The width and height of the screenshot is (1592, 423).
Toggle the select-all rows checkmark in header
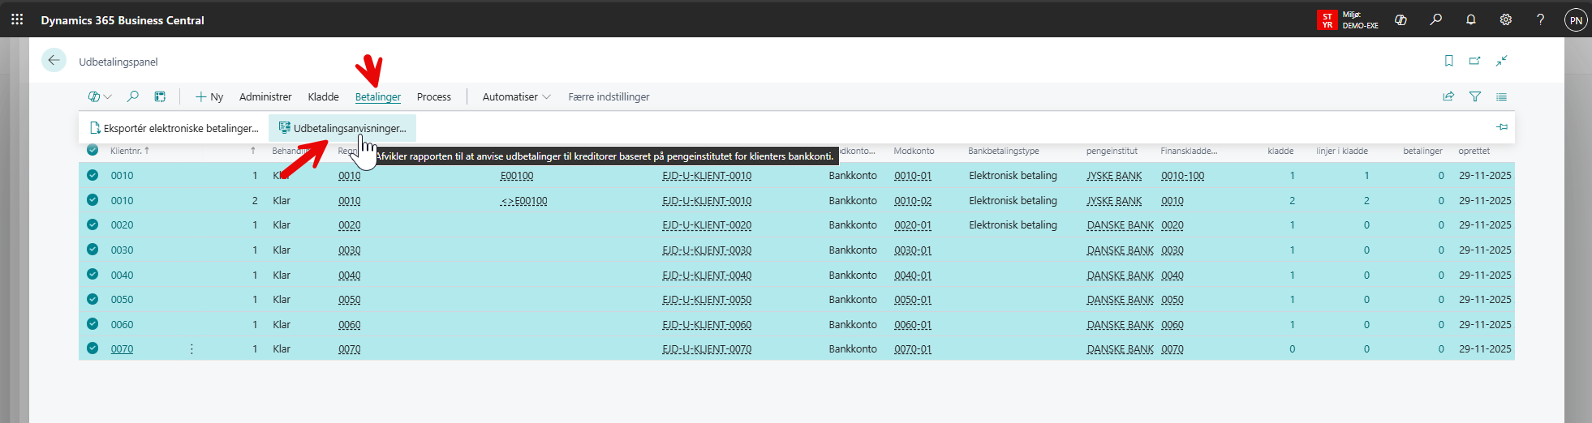93,150
